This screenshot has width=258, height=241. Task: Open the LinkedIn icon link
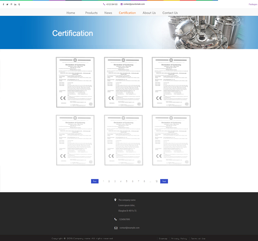15,4
